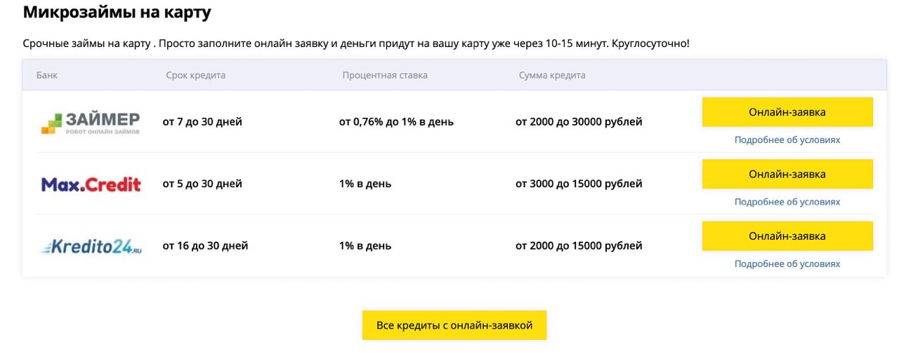Image resolution: width=899 pixels, height=361 pixels.
Task: Apply online for Kredito24 loan
Action: (x=787, y=236)
